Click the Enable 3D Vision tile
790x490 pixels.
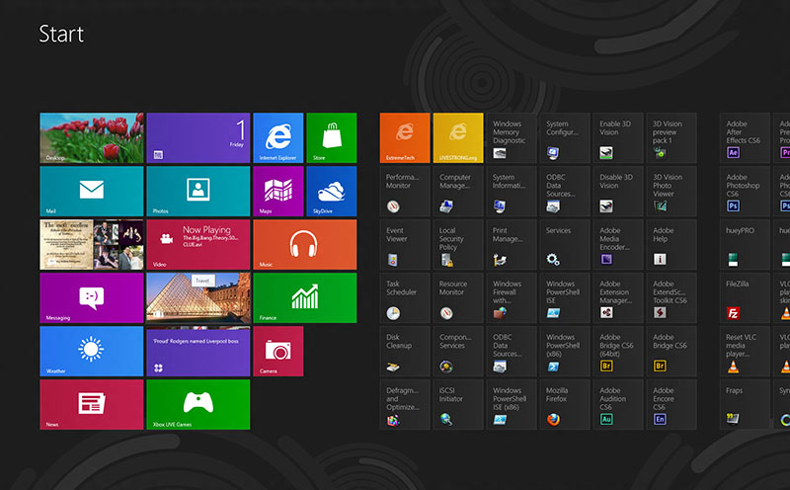coord(618,137)
